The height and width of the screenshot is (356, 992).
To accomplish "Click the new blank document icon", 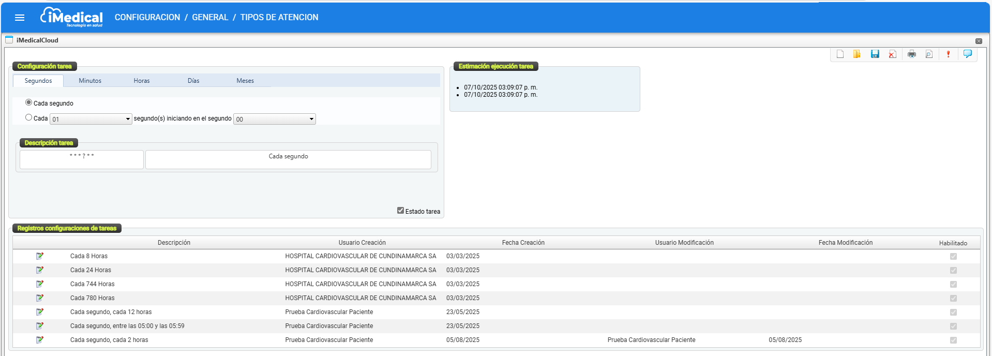I will click(x=840, y=54).
